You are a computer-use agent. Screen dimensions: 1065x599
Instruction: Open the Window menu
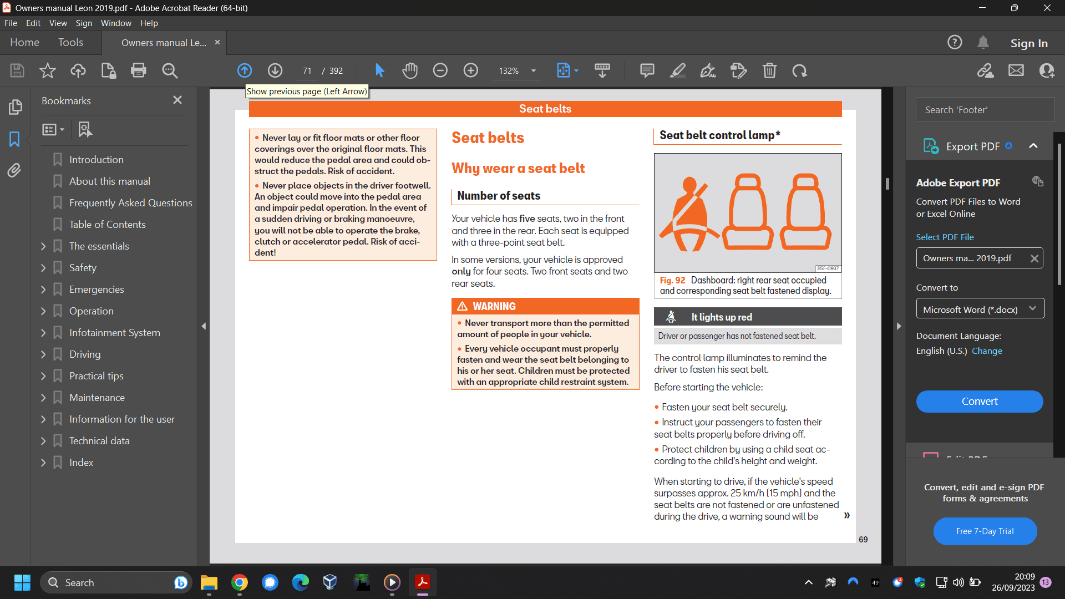[115, 23]
